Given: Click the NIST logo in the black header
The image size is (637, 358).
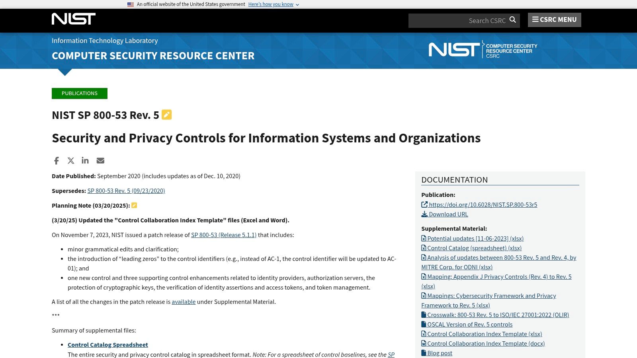Looking at the screenshot, I should tap(73, 19).
